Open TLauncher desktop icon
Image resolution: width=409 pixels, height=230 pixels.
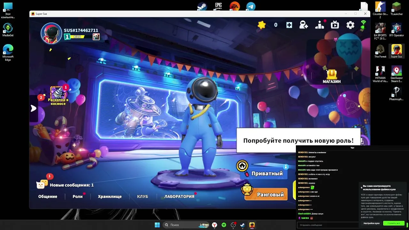pyautogui.click(x=397, y=9)
